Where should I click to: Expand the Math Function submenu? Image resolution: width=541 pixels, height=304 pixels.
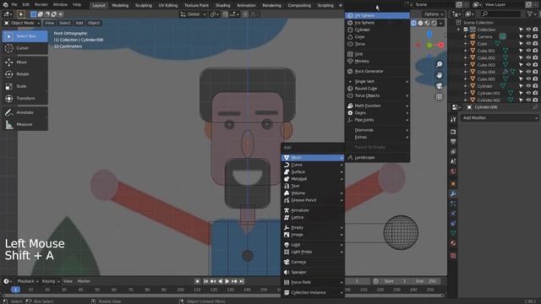tap(377, 106)
